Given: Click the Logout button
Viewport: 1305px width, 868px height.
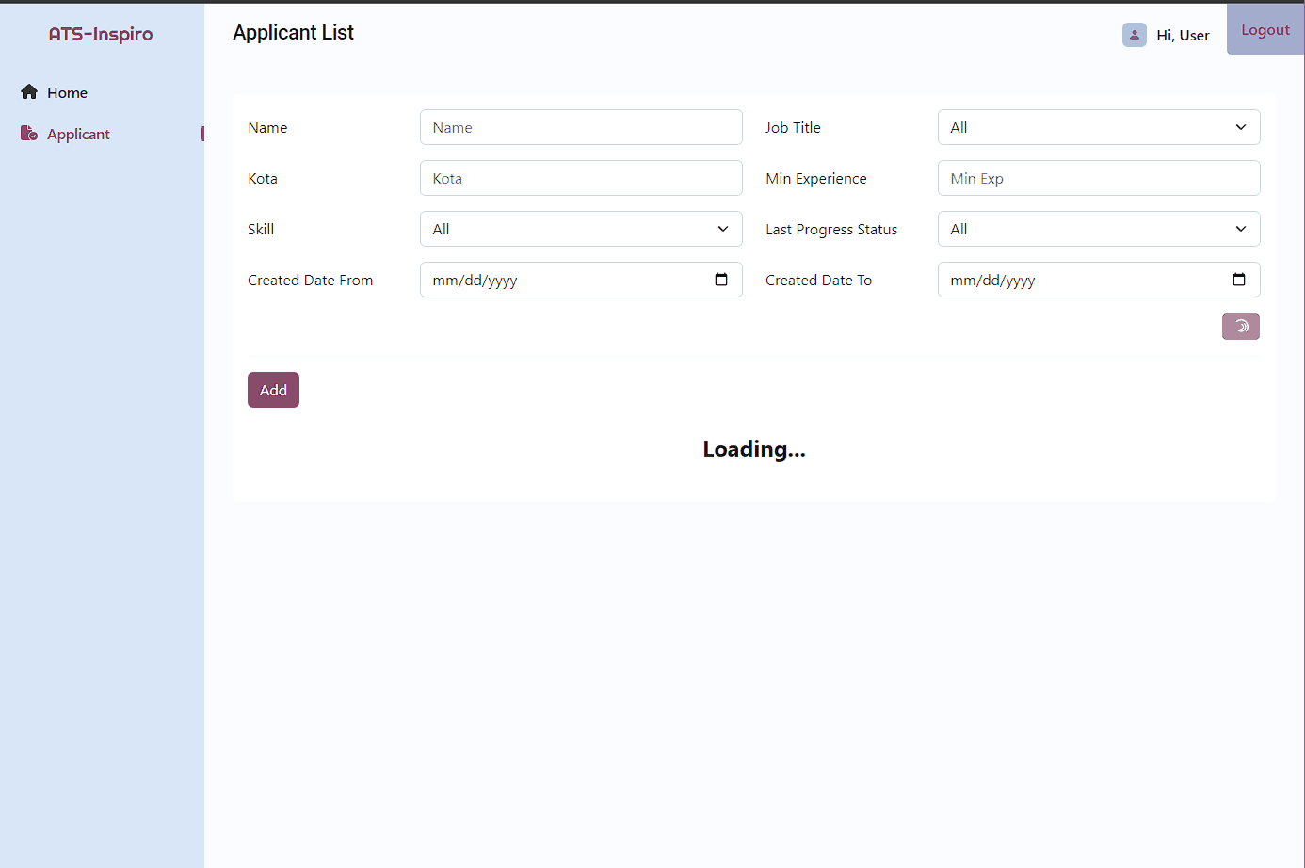Looking at the screenshot, I should click(1265, 29).
